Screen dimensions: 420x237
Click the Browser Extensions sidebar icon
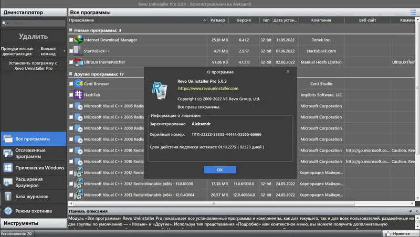coord(8,182)
